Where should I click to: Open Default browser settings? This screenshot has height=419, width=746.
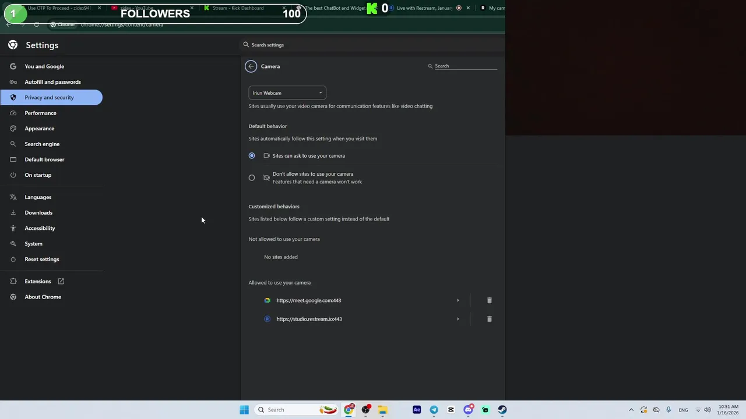point(44,159)
